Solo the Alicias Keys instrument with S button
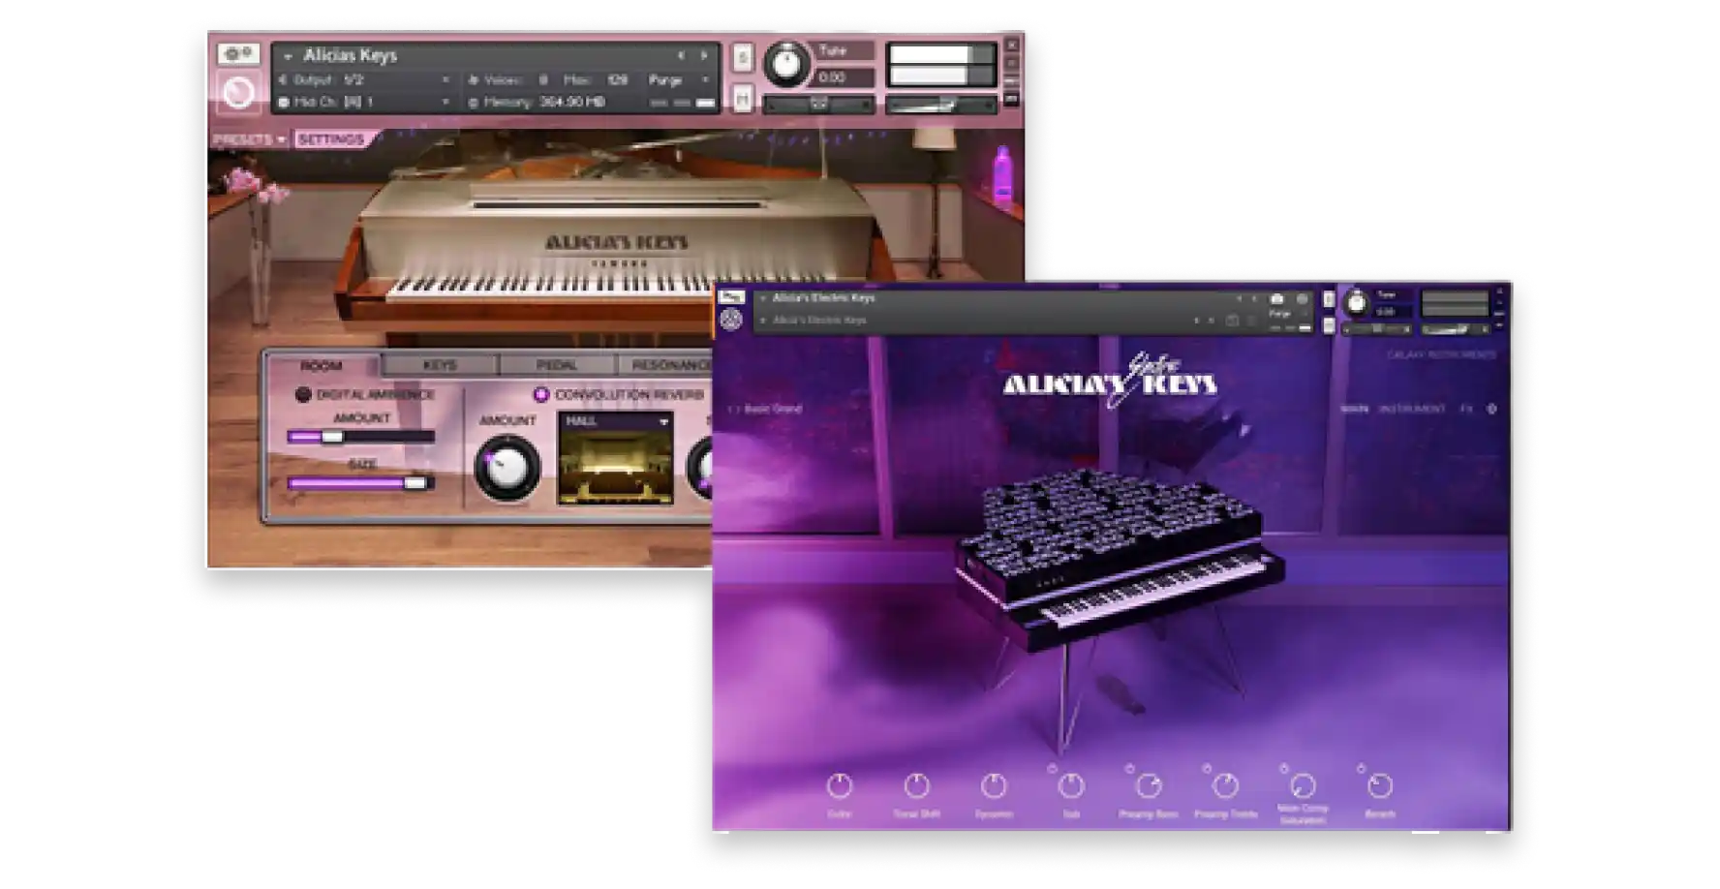 742,58
